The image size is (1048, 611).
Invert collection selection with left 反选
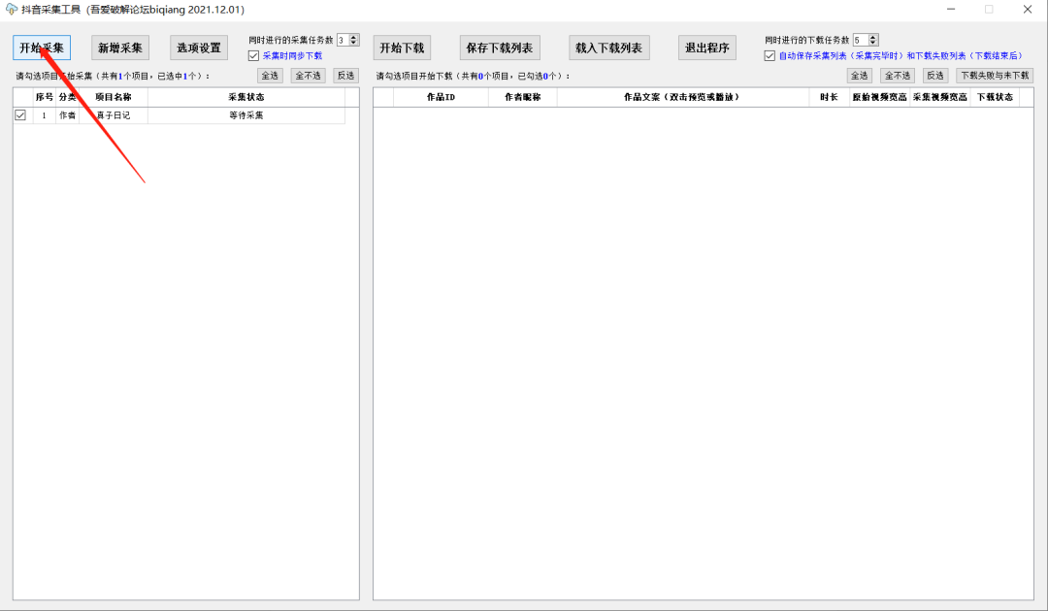click(x=346, y=76)
